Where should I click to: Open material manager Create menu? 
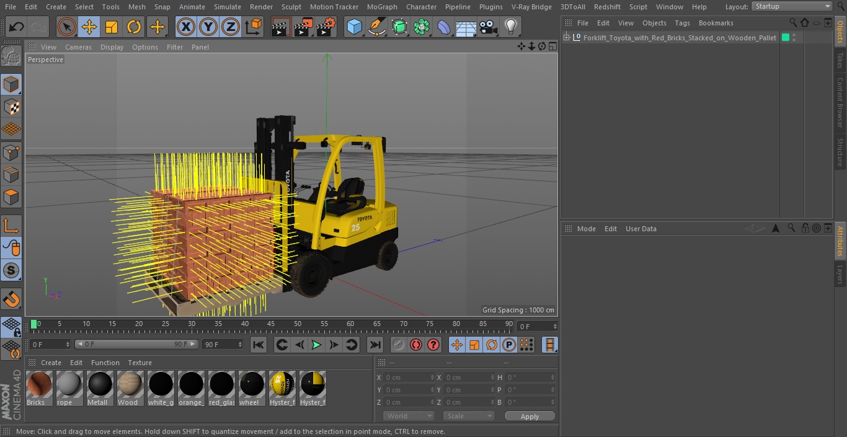click(51, 363)
